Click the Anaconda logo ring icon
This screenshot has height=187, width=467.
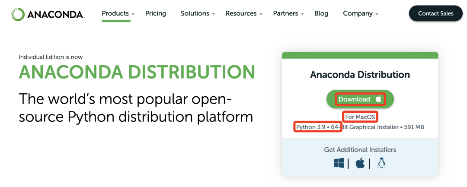(x=18, y=14)
